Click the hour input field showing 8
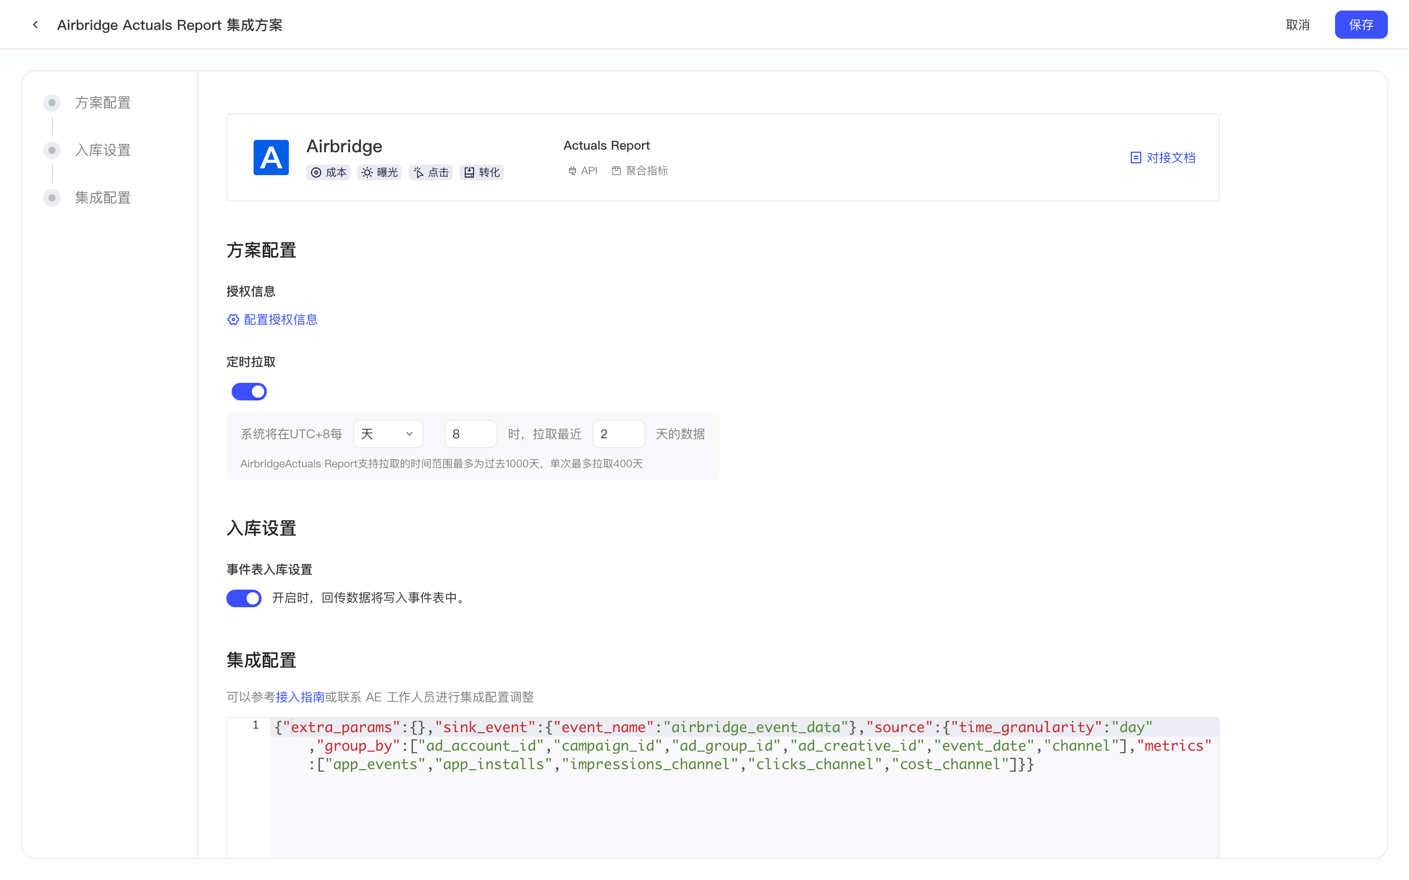Image resolution: width=1409 pixels, height=880 pixels. coord(470,433)
